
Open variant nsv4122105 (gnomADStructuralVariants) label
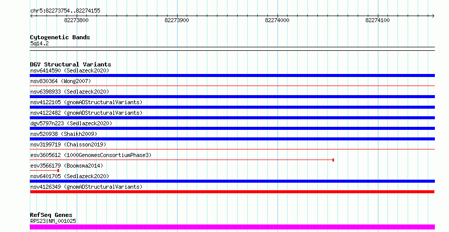86,102
